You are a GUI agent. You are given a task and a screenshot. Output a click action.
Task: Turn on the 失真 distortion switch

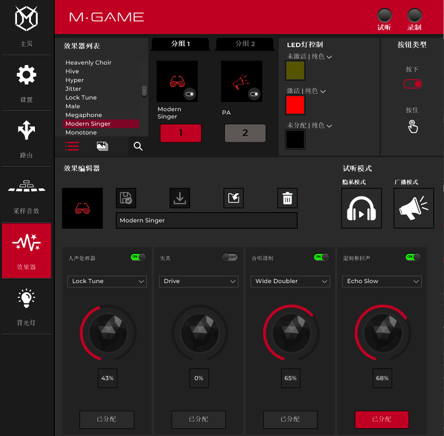[230, 257]
